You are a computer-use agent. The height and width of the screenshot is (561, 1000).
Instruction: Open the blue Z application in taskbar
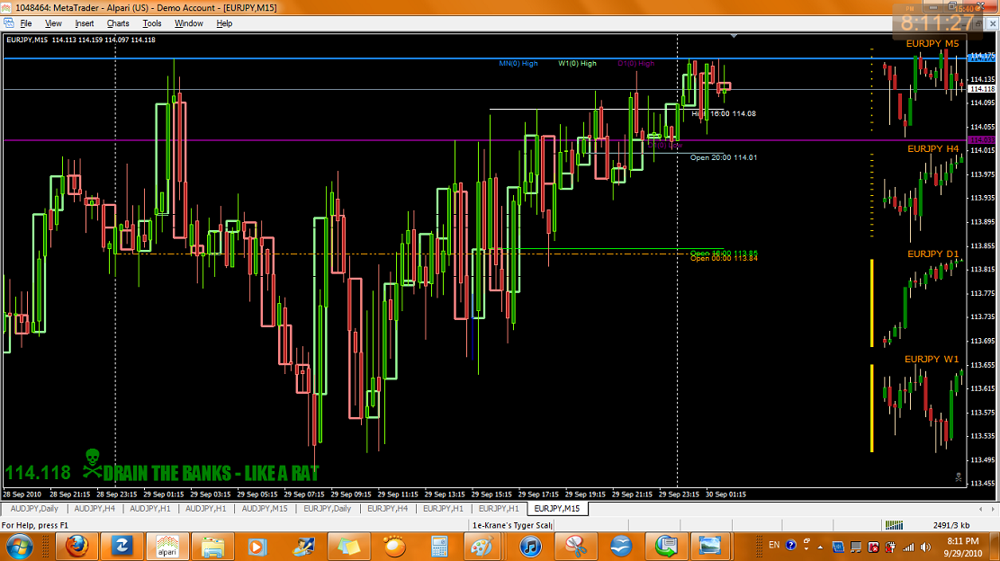click(x=122, y=547)
